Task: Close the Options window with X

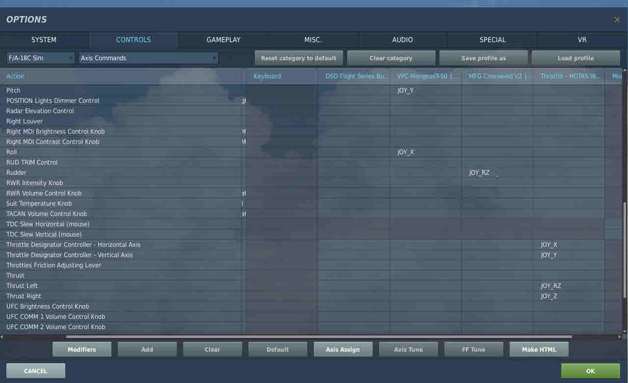Action: click(x=617, y=19)
